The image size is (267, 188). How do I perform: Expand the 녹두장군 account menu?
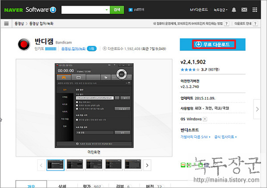pyautogui.click(x=221, y=10)
